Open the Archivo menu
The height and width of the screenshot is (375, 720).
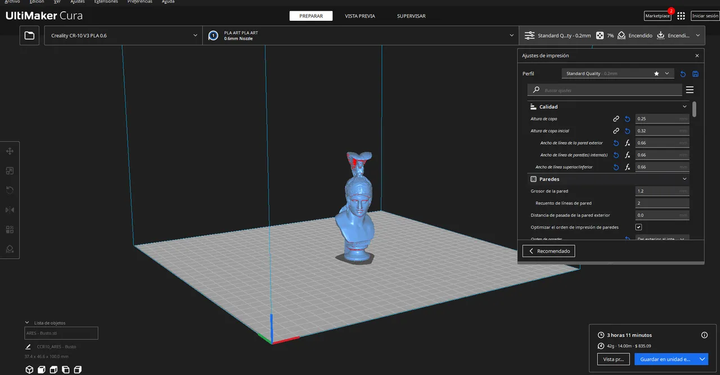[x=12, y=2]
